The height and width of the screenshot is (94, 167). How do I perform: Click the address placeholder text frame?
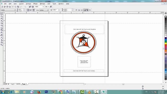[x=84, y=71]
